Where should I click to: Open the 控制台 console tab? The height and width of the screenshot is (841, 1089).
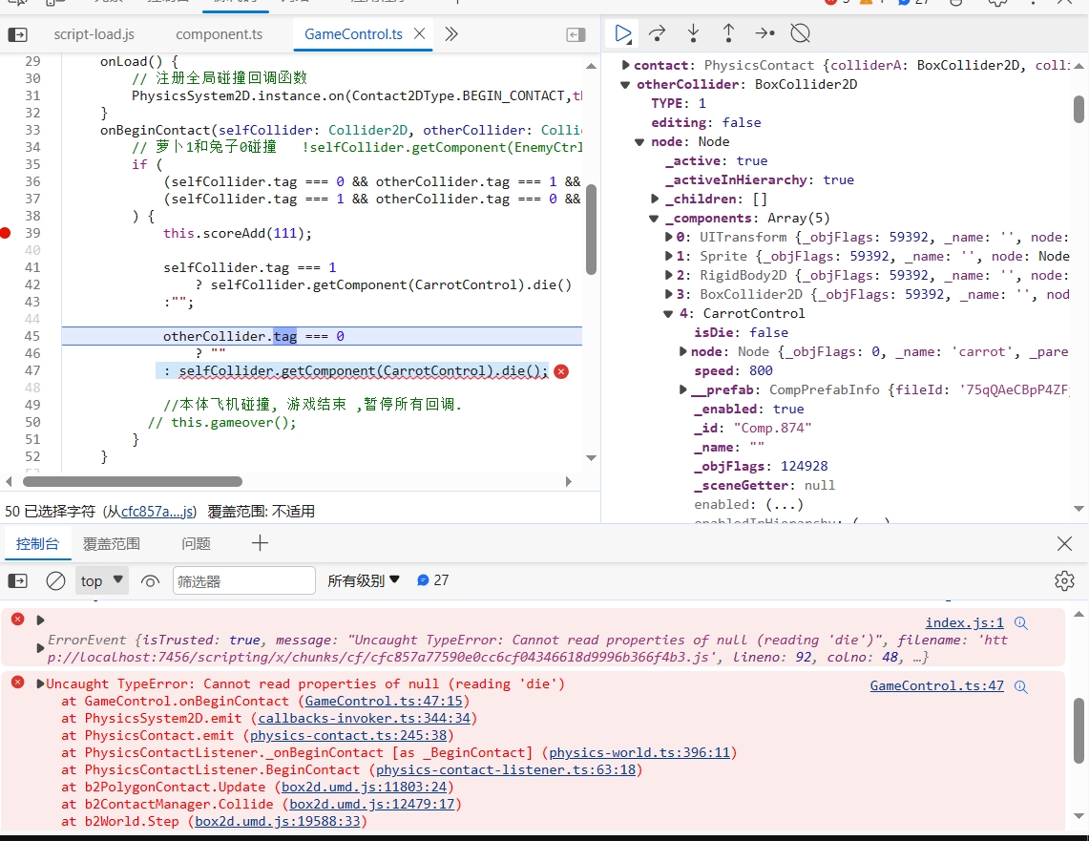coord(37,544)
